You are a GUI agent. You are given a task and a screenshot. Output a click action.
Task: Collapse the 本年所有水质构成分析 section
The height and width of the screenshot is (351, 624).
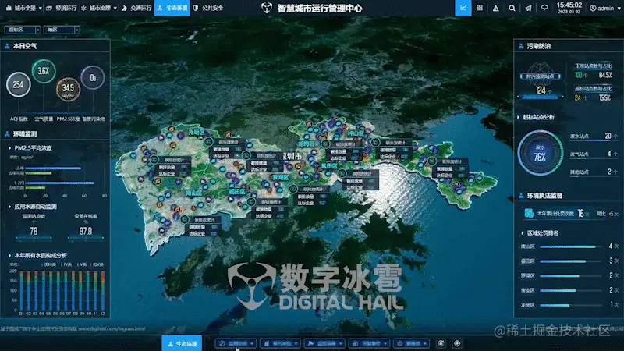tap(9, 256)
